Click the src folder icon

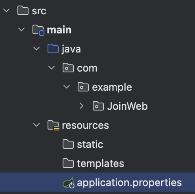[x=23, y=10]
